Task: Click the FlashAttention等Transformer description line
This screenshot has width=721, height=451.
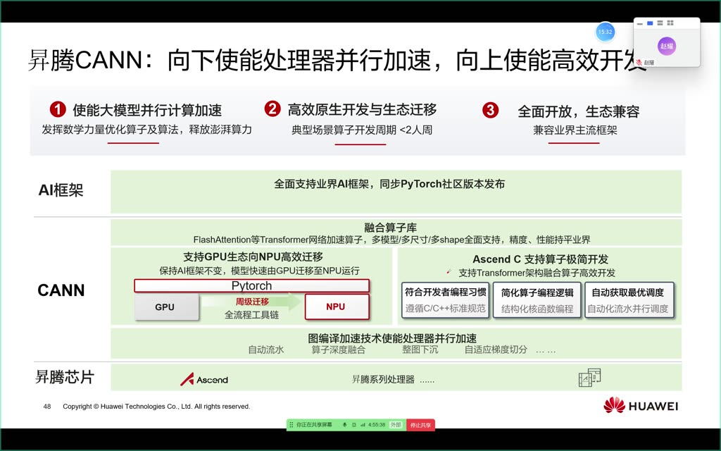Action: pos(391,240)
